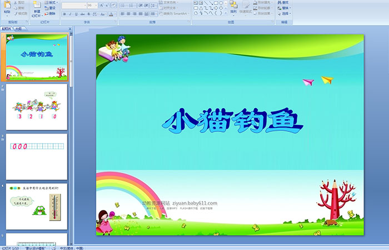Click the 小猫钓鱼 title on the main slide
The image size is (389, 250).
point(233,121)
